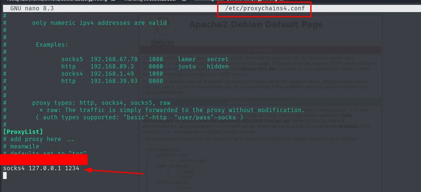
Task: Click the 'socks5' word in the examples
Action: 72,59
